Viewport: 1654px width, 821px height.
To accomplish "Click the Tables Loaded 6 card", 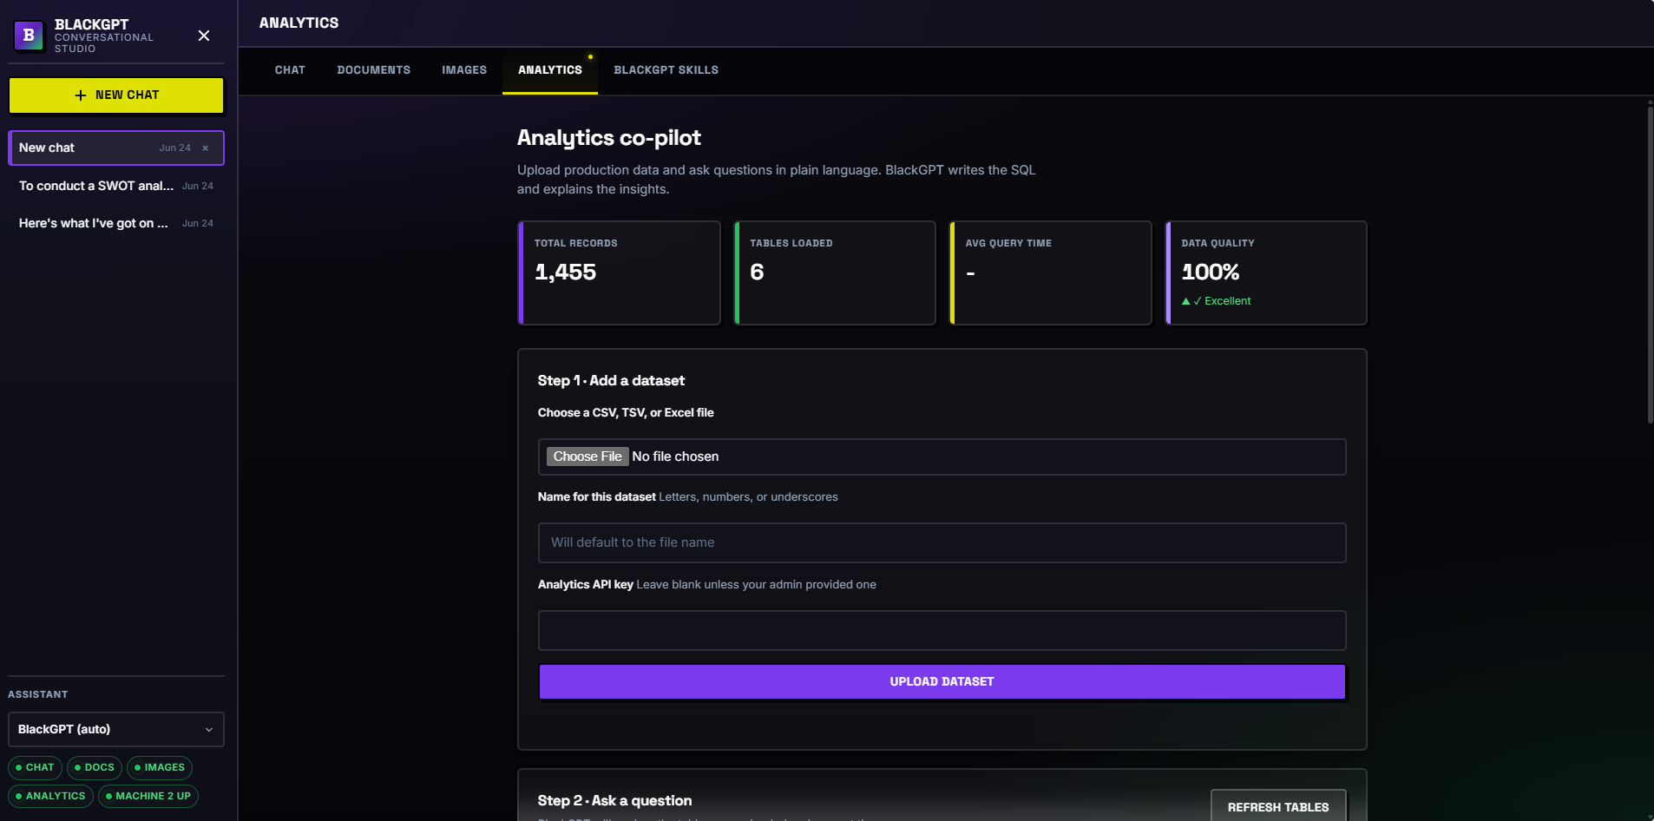I will click(x=835, y=273).
